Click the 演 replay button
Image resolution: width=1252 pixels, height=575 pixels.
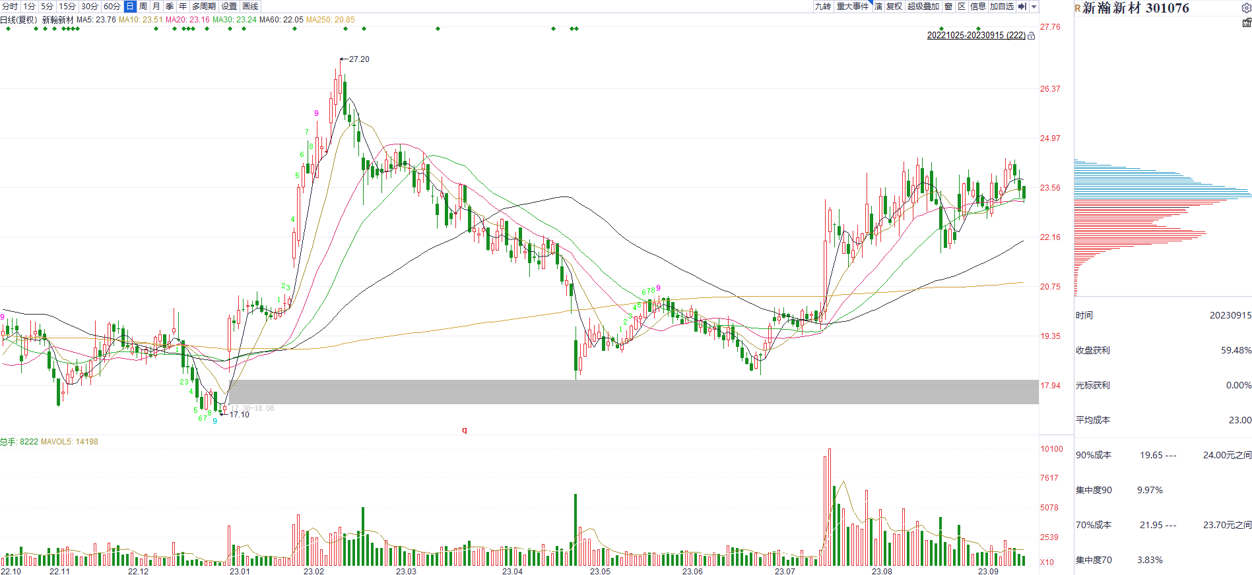[x=878, y=6]
